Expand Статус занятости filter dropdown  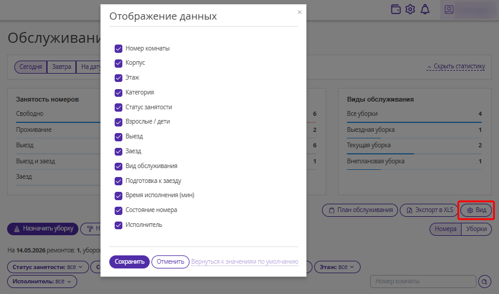pos(48,267)
